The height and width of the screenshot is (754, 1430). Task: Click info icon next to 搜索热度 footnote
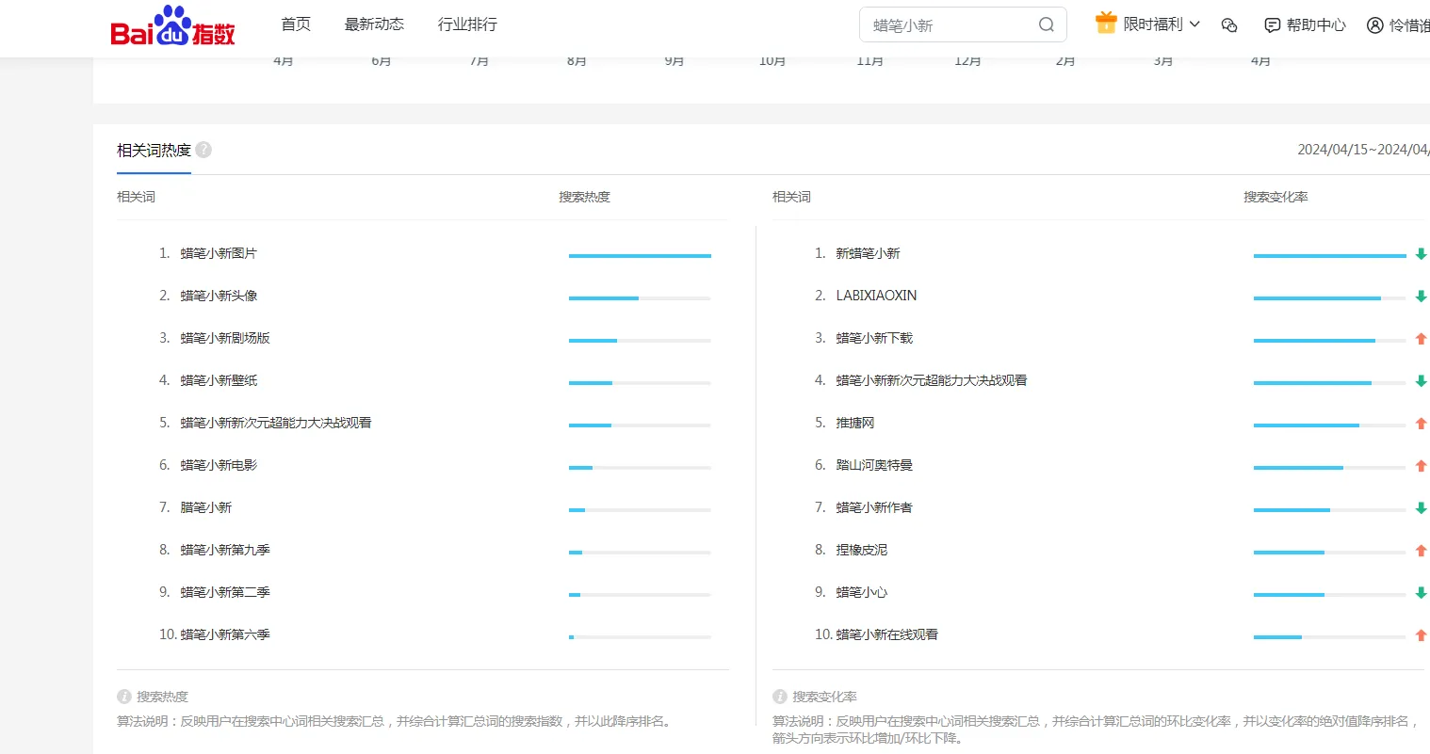coord(124,697)
